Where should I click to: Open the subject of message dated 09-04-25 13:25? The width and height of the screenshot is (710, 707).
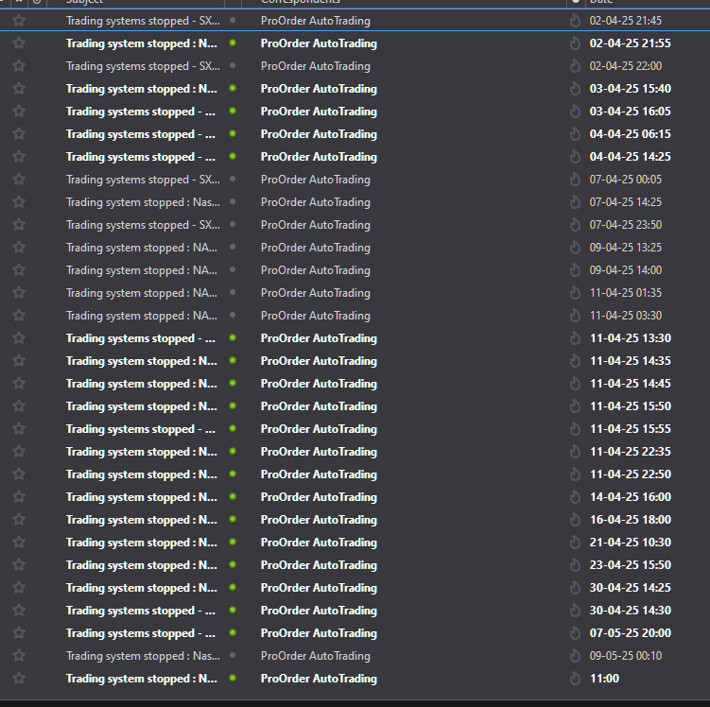click(x=142, y=248)
